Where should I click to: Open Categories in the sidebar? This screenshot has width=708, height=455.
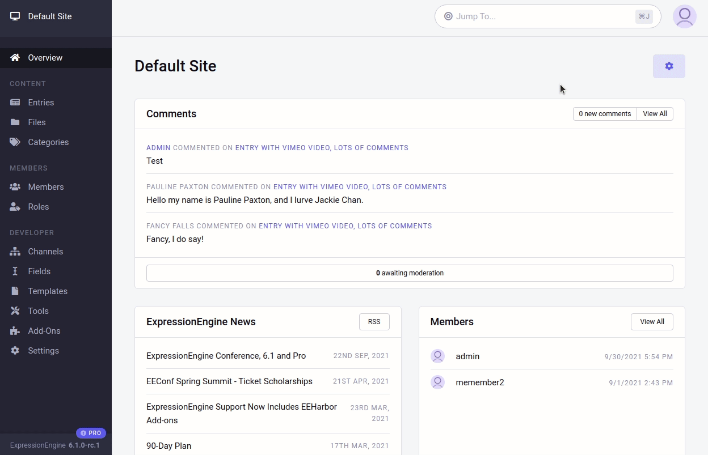(56, 142)
